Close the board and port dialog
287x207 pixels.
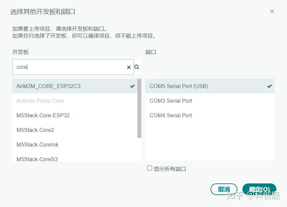272,11
